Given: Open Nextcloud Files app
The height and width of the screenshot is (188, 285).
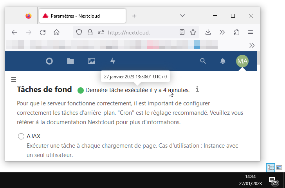Looking at the screenshot, I should [x=70, y=61].
